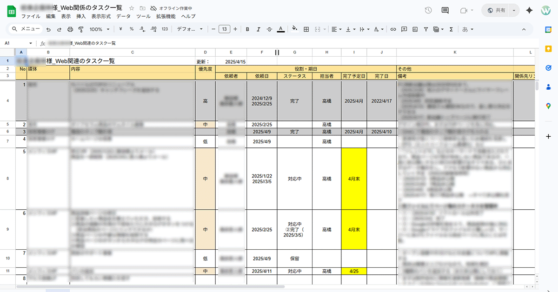
Task: Insert a comment from toolbar
Action: point(404,29)
